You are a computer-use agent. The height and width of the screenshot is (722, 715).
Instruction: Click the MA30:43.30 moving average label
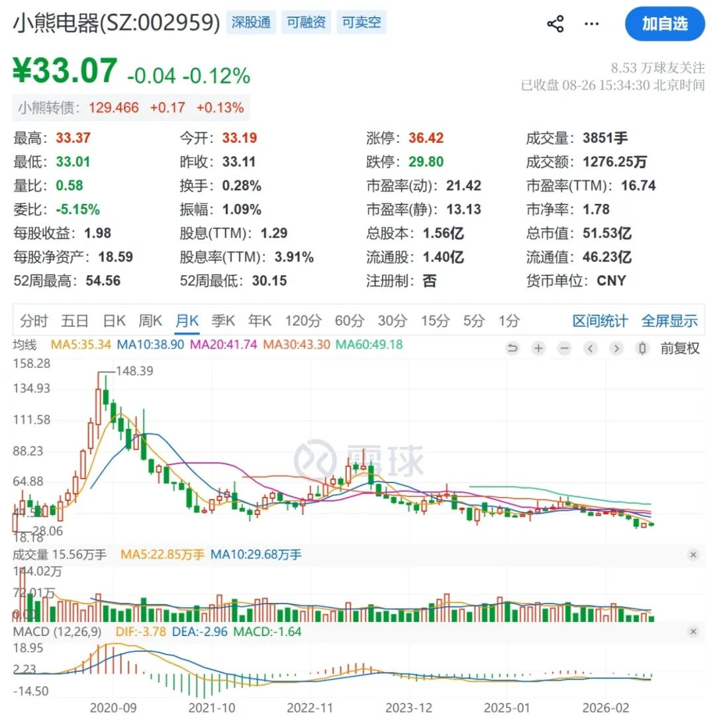click(297, 344)
